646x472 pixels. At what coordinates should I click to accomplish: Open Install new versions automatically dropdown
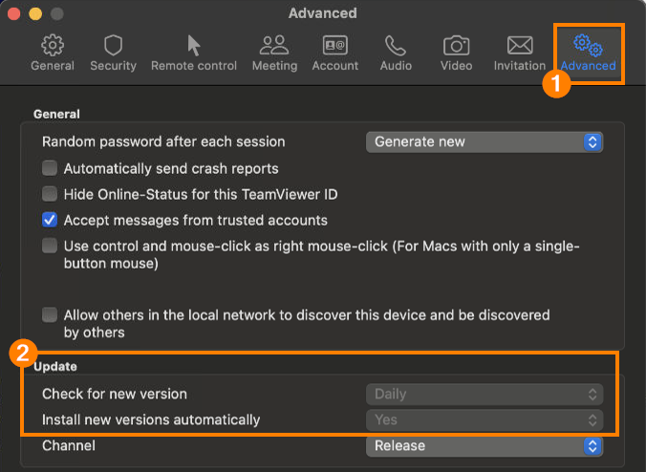click(484, 420)
